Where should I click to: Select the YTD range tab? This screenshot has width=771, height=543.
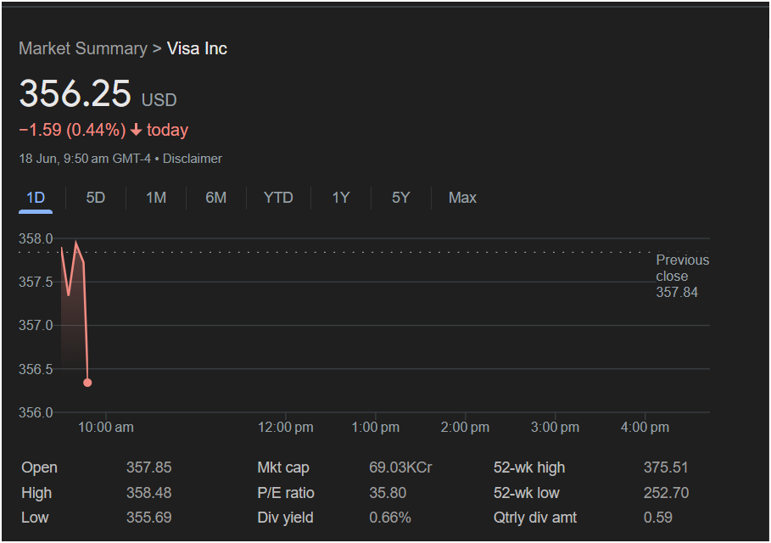(278, 198)
